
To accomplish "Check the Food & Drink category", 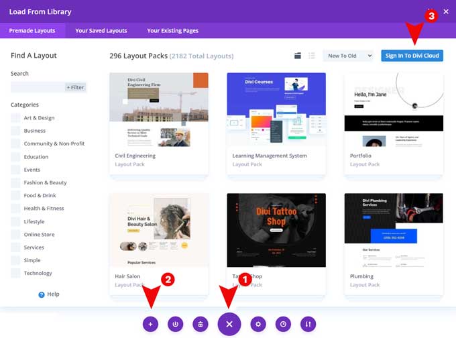I will (x=15, y=195).
